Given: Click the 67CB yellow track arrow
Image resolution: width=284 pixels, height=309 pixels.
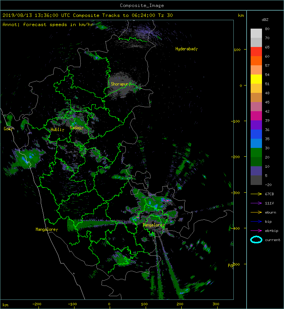Looking at the screenshot, I should 256,194.
